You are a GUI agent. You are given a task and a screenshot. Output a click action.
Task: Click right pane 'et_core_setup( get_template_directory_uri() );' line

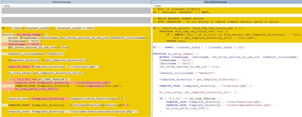click(x=198, y=92)
